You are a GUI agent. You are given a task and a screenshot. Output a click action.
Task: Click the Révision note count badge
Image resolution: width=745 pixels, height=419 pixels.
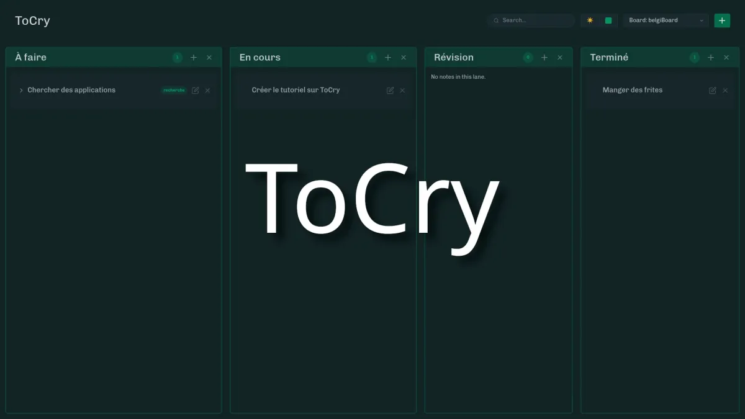(x=528, y=58)
